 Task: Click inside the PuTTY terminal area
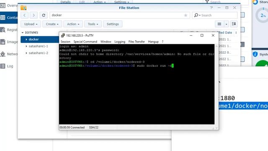137,84
